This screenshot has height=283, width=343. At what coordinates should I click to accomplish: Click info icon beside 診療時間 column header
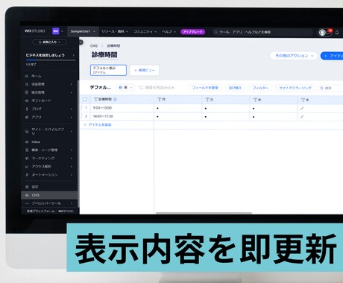(115, 99)
